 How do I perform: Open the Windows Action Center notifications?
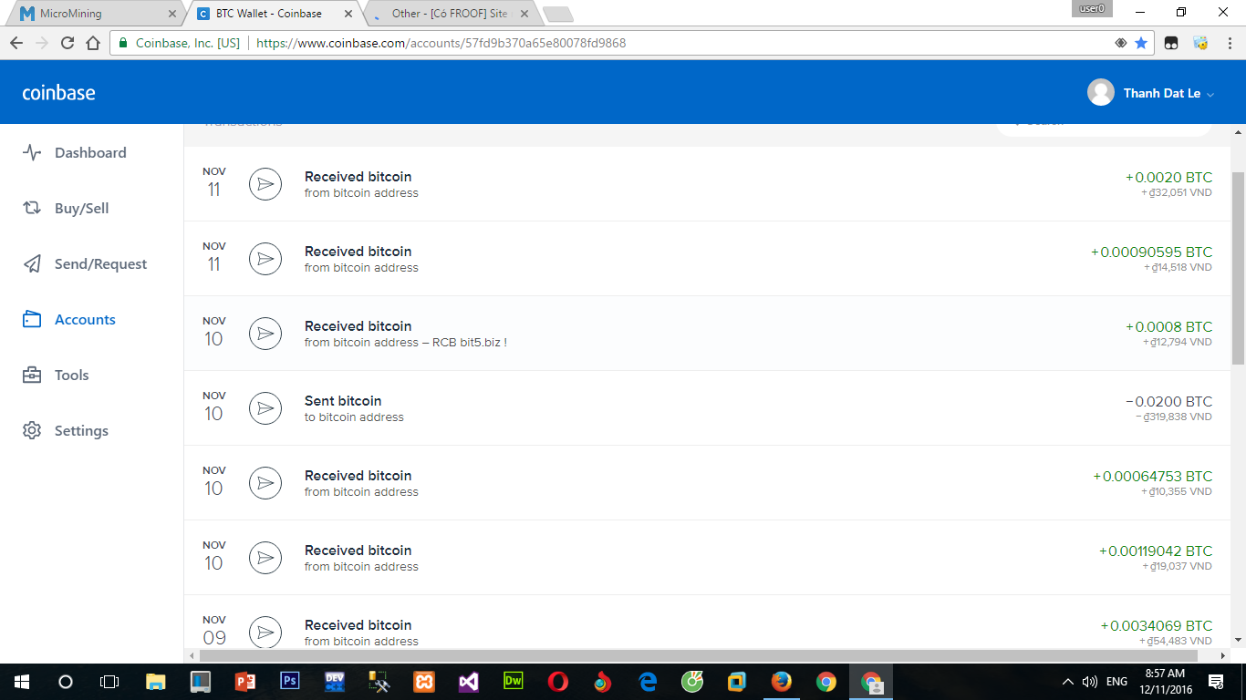click(1216, 682)
